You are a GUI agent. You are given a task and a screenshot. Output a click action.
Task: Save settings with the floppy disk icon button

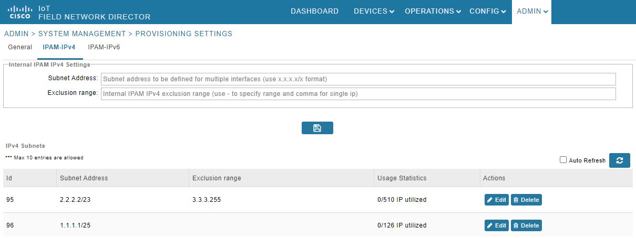click(x=317, y=128)
